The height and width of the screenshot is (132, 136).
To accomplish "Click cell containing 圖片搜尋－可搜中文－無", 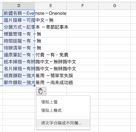I will pos(19,20).
